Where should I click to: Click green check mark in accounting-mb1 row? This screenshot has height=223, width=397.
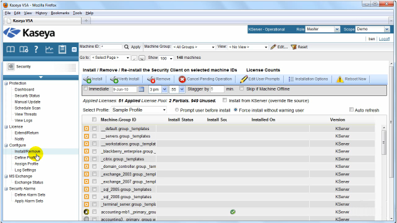click(233, 212)
